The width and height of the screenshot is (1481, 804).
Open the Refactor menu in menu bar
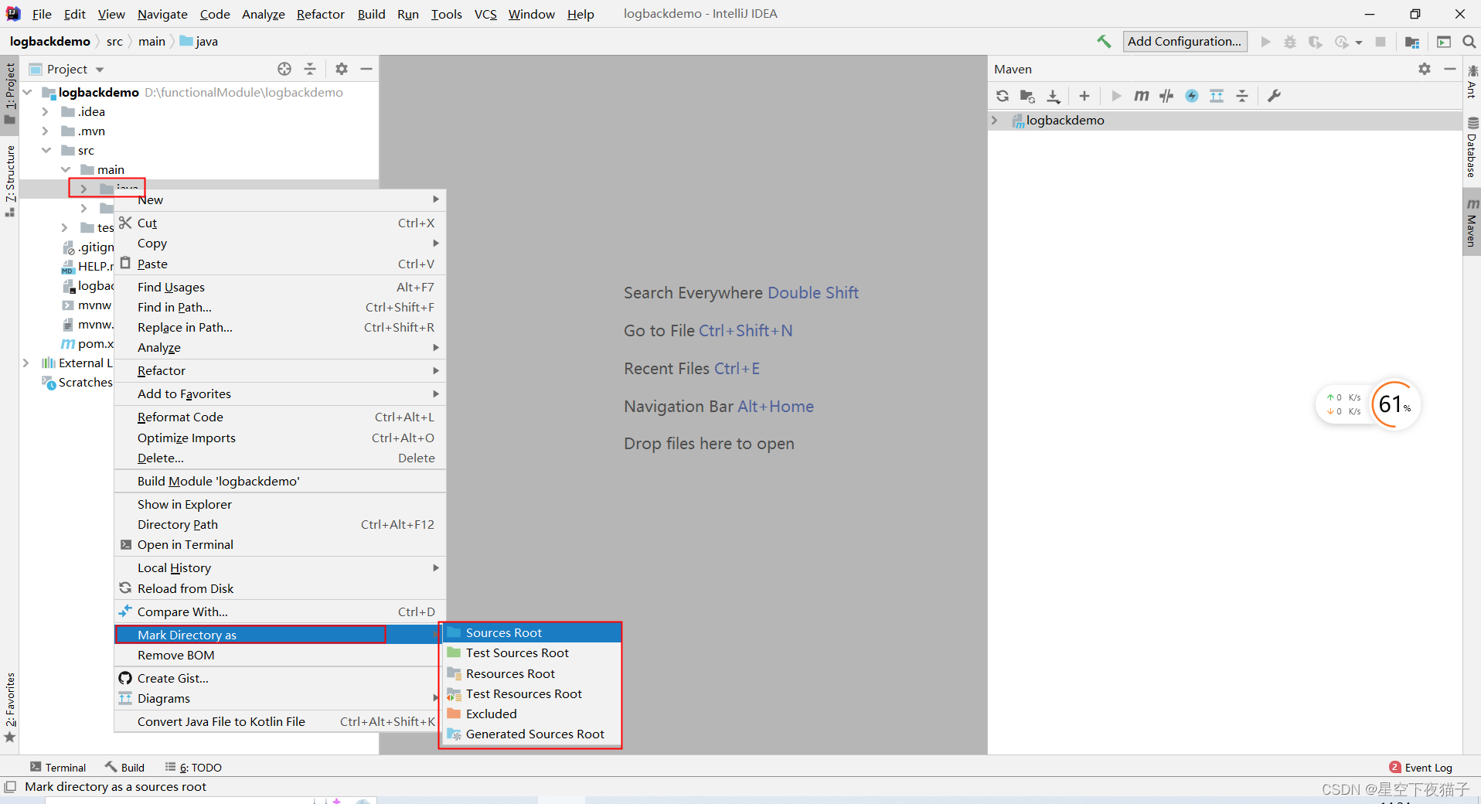click(320, 14)
